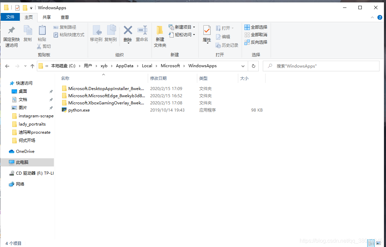Click the Rename icon
This screenshot has width=386, height=247.
[142, 30]
